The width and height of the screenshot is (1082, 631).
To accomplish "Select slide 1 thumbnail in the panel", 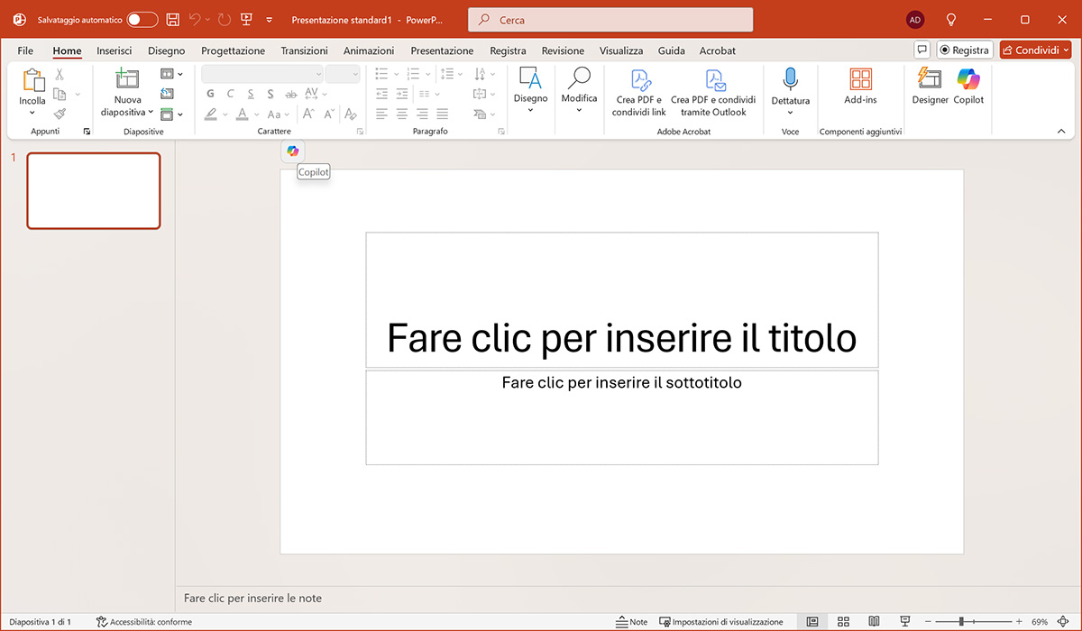I will click(x=94, y=190).
